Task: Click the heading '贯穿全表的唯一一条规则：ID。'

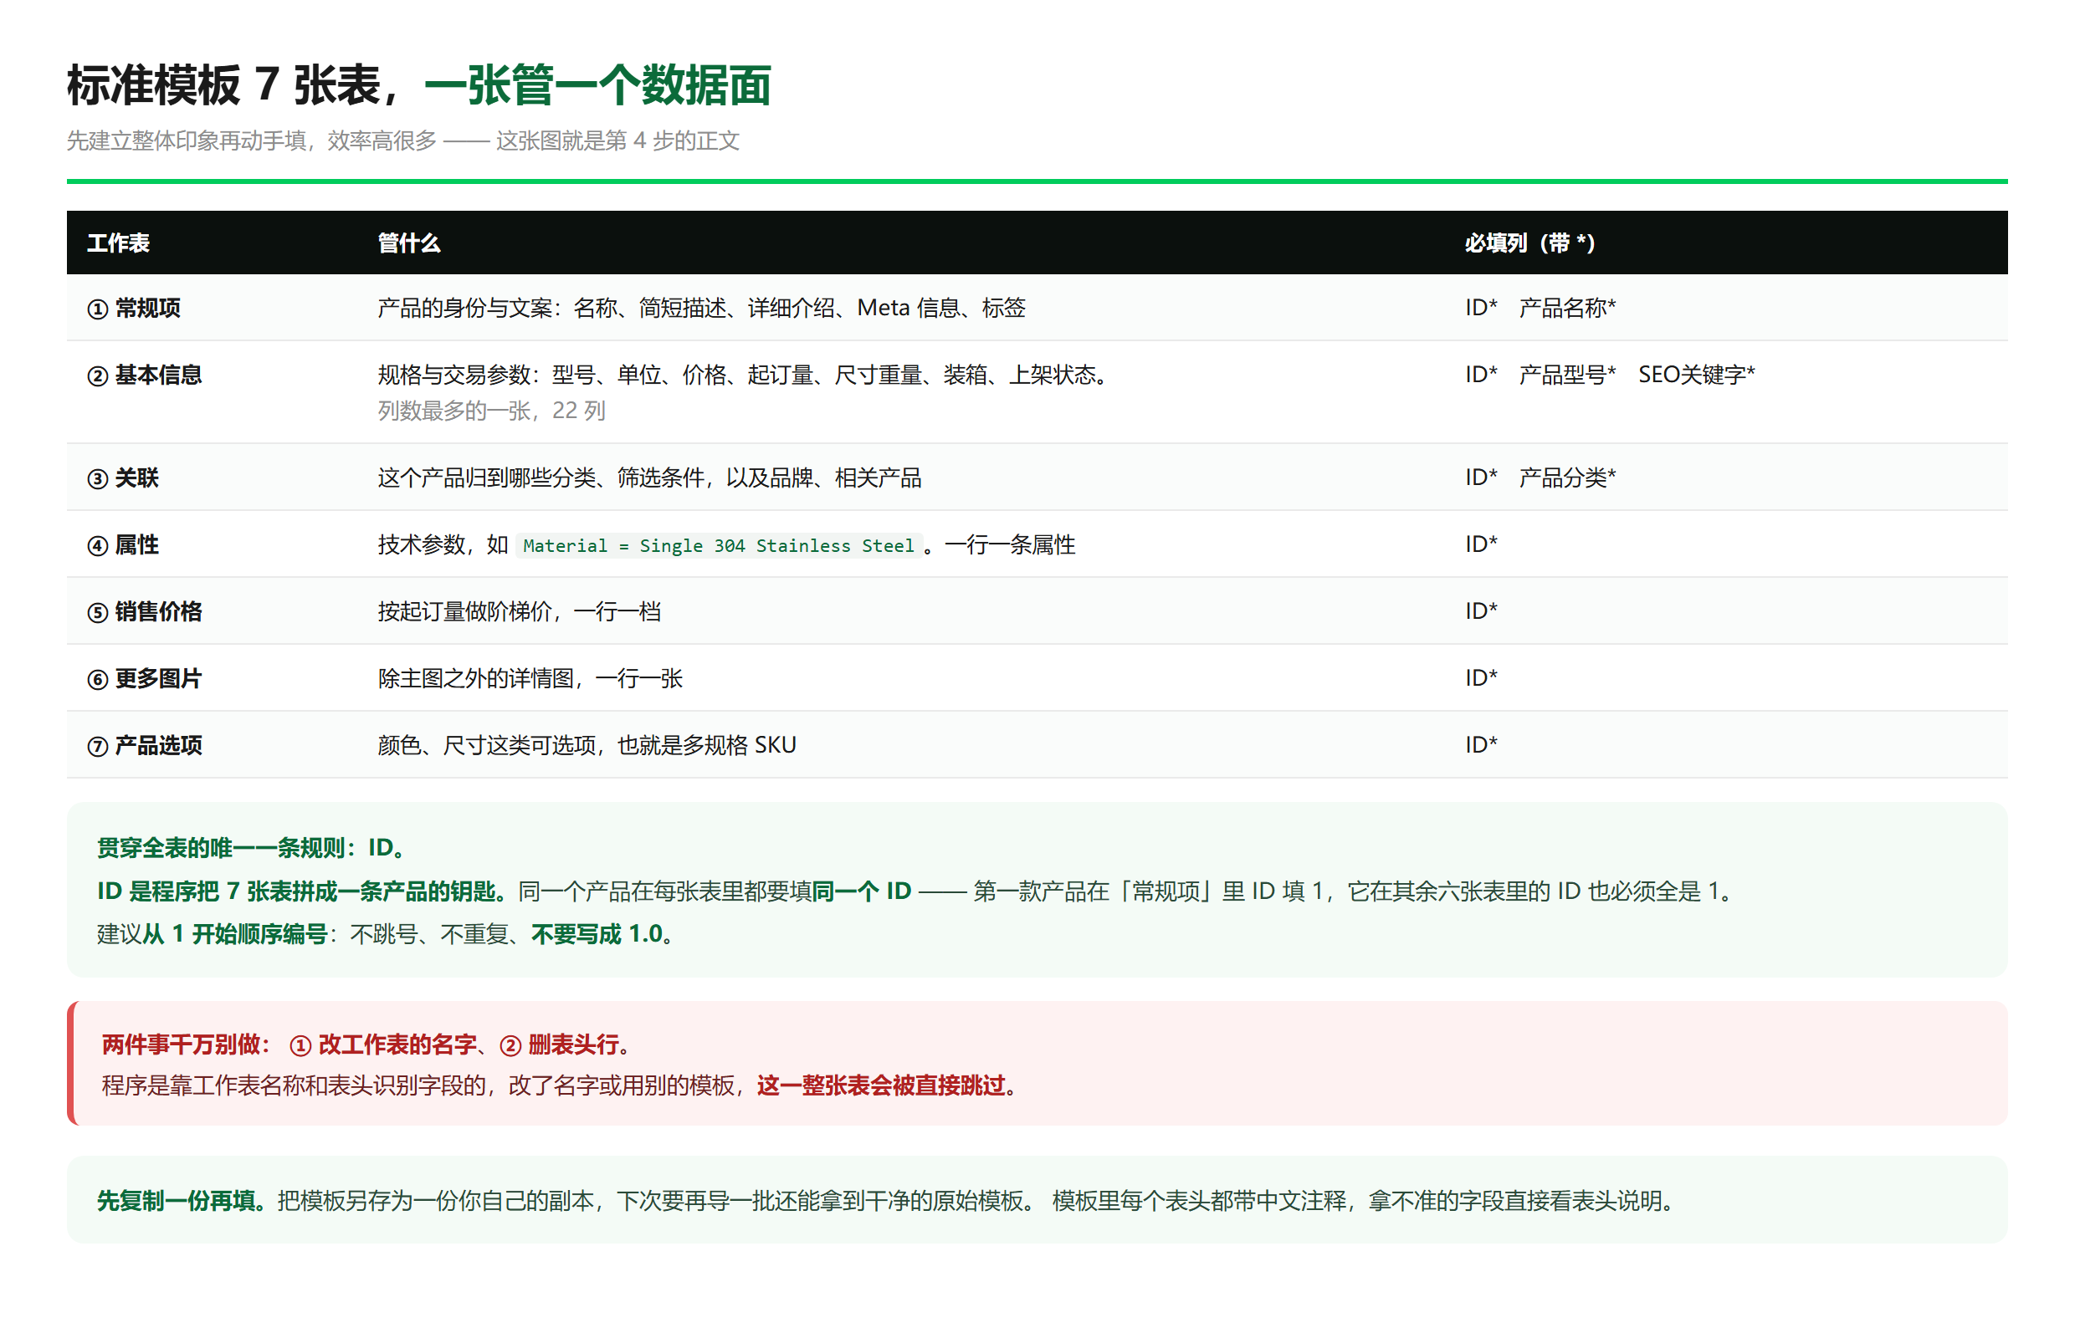Action: click(252, 847)
